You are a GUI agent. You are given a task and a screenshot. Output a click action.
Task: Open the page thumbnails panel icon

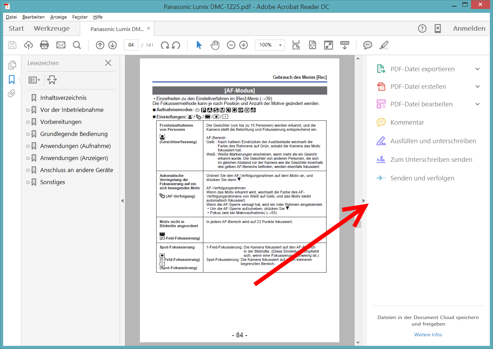12,65
